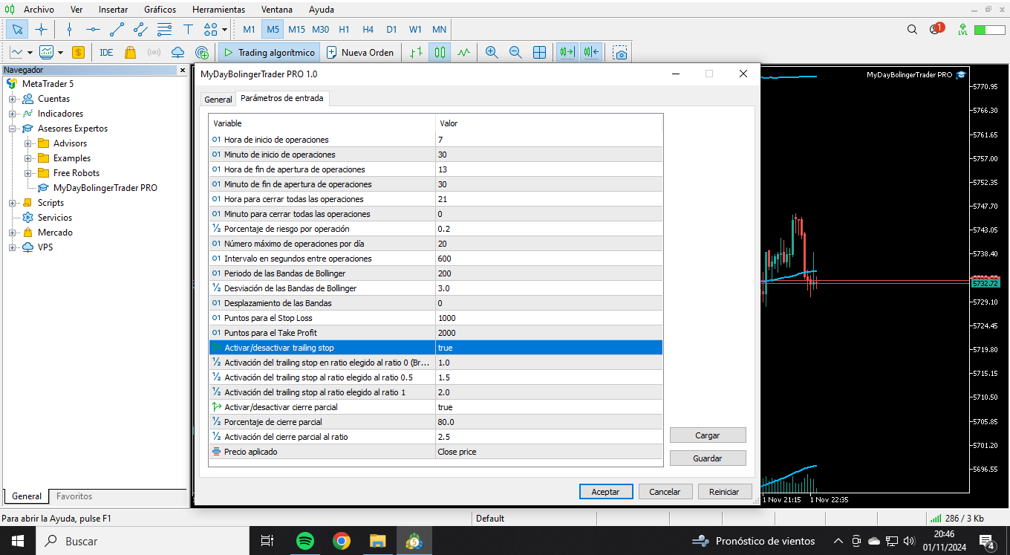Select the cursor arrow tool
The image size is (1010, 555).
(18, 30)
